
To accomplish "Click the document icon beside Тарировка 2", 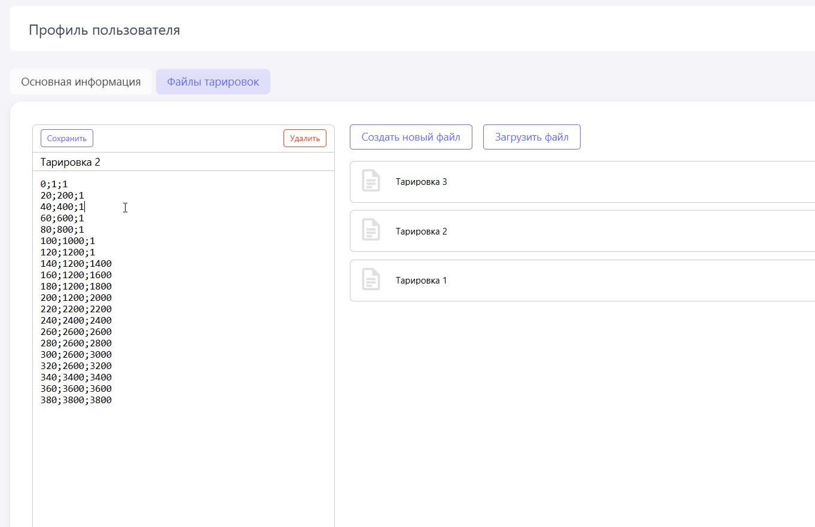I will [371, 231].
